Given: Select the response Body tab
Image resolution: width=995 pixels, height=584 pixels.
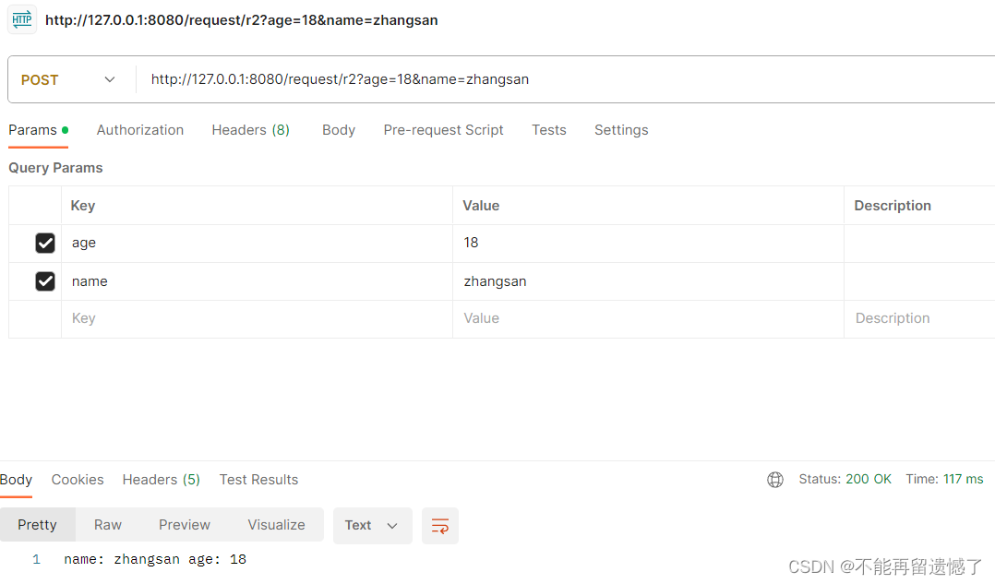Looking at the screenshot, I should point(16,480).
